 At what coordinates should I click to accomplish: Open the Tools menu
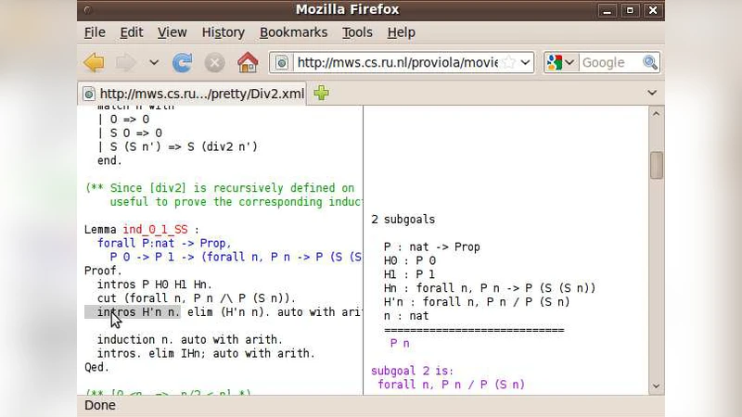(x=357, y=32)
